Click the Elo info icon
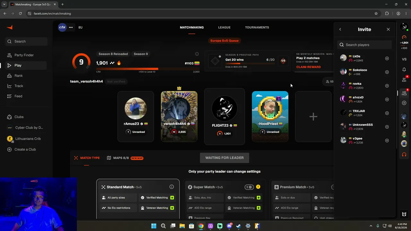The height and width of the screenshot is (231, 411). [x=197, y=54]
